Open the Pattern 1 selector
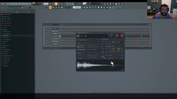The image size is (177, 99). point(77,7)
